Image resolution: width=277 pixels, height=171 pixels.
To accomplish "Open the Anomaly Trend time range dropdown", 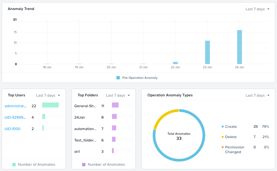I will click(x=257, y=9).
